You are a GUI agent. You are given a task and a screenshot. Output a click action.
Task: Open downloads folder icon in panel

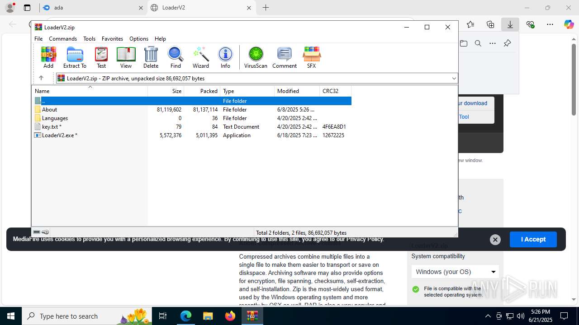coord(464,43)
